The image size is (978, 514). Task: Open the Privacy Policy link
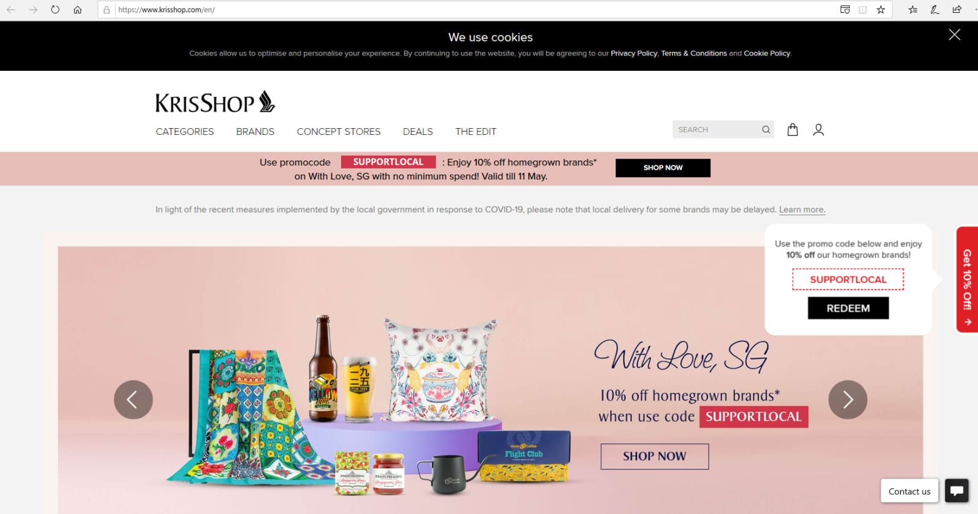[x=634, y=54]
